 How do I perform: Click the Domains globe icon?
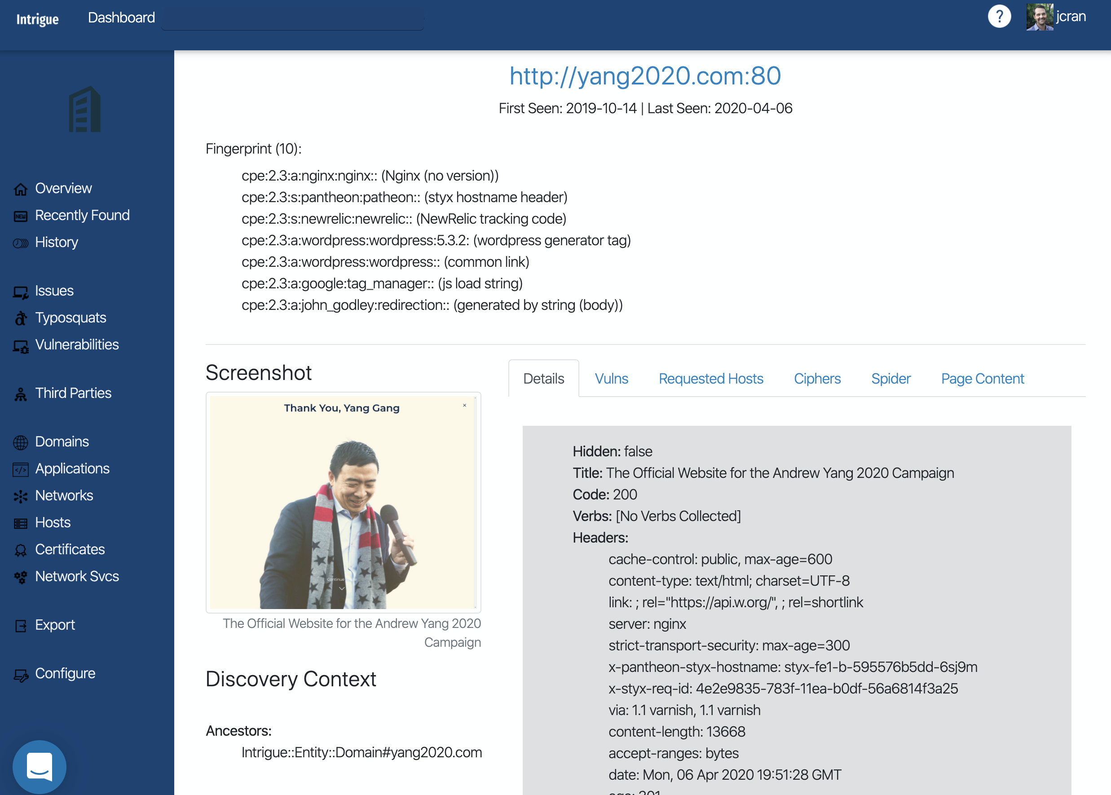[21, 442]
